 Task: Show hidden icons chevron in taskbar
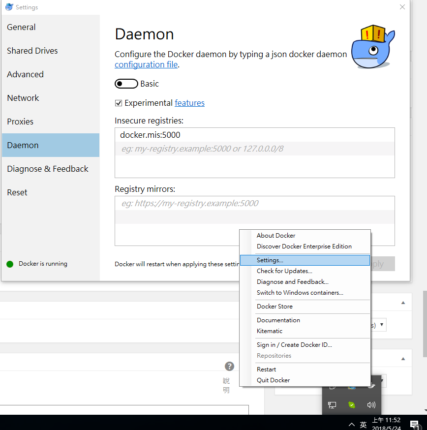(352, 425)
